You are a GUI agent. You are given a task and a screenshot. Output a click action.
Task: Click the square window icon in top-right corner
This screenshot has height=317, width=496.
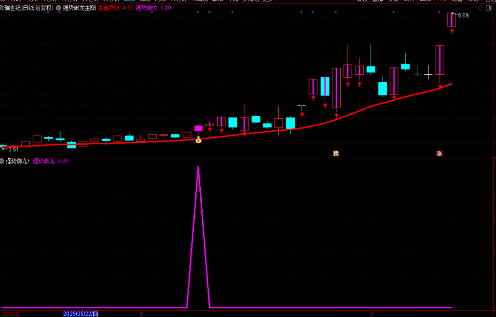488,8
